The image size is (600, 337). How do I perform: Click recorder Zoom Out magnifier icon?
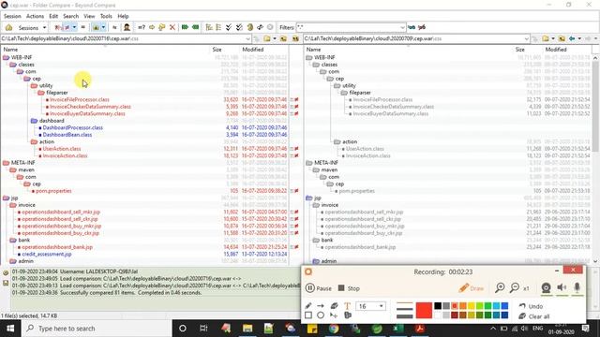(515, 287)
